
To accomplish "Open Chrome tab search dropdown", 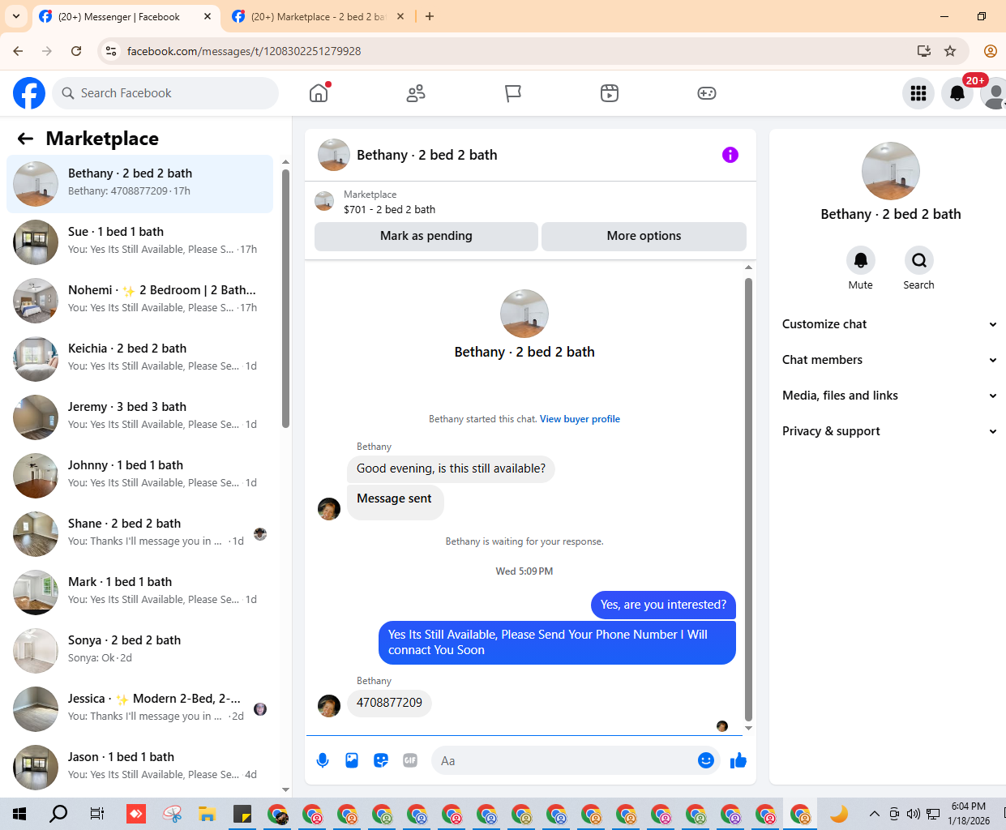I will point(15,16).
